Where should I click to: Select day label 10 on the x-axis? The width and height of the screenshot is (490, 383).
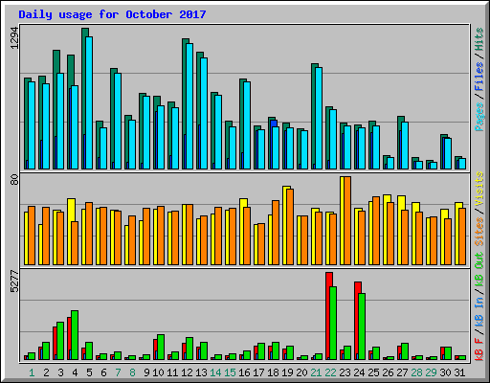point(158,372)
